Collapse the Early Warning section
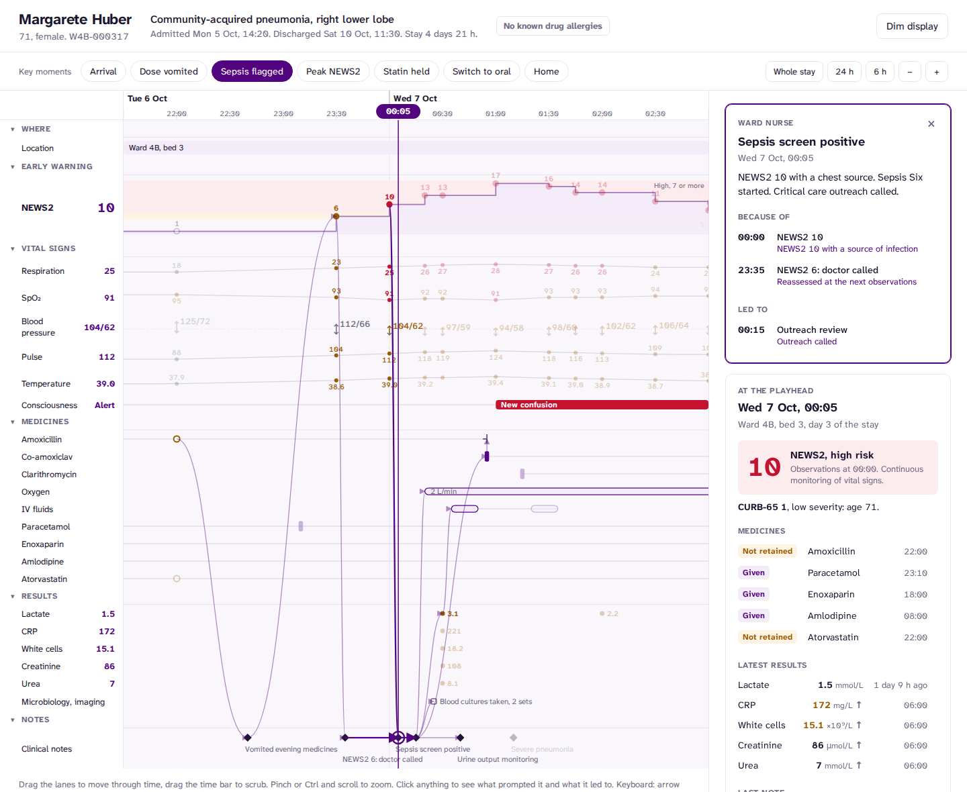Viewport: 967px width, 792px height. [x=13, y=166]
